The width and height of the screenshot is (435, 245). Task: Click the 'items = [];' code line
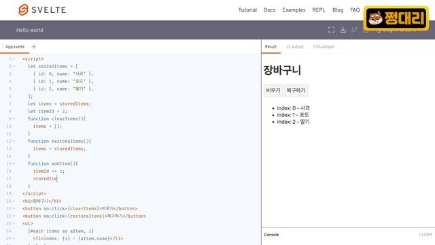[48, 126]
